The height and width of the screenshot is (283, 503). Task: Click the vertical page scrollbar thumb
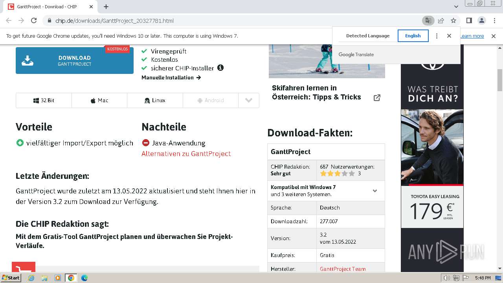499,80
